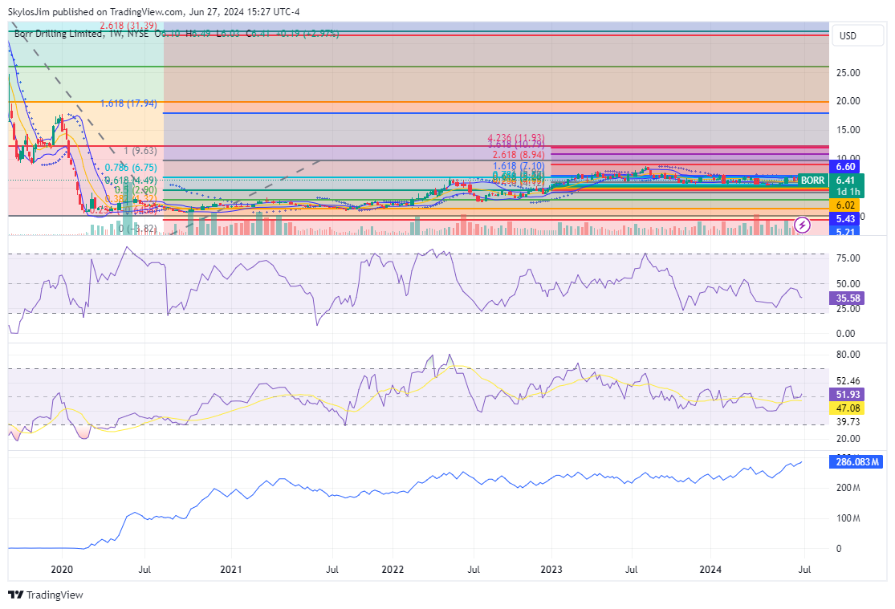Click the green BORR symbol tag
The image size is (895, 609).
tap(812, 181)
